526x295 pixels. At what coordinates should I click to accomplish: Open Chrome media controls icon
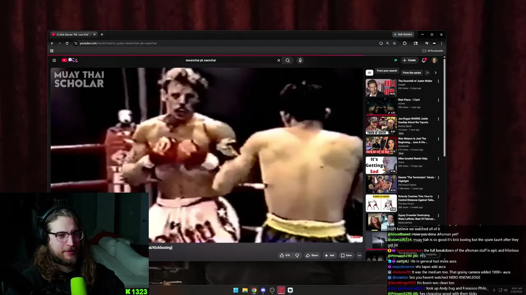(x=427, y=43)
